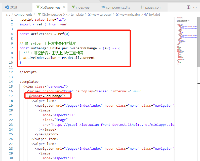Open the pcapi-xiaotuxian image src URL
Image resolution: width=200 pixels, height=161 pixels.
pos(113,125)
